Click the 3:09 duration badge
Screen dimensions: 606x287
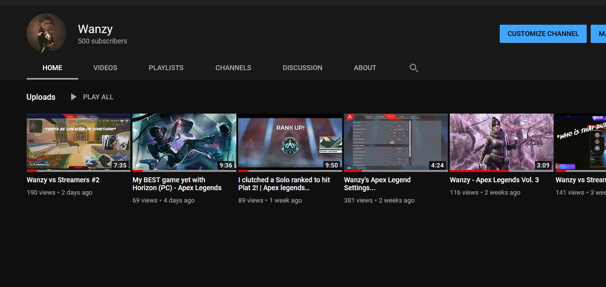tap(543, 165)
